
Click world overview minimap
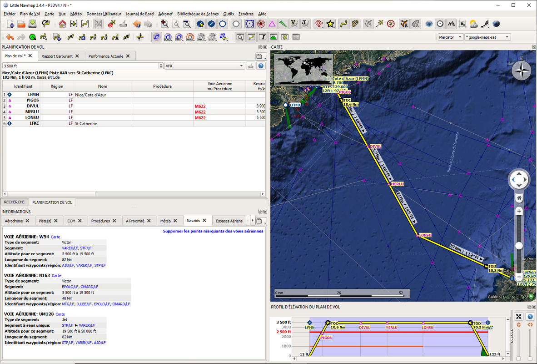[303, 69]
